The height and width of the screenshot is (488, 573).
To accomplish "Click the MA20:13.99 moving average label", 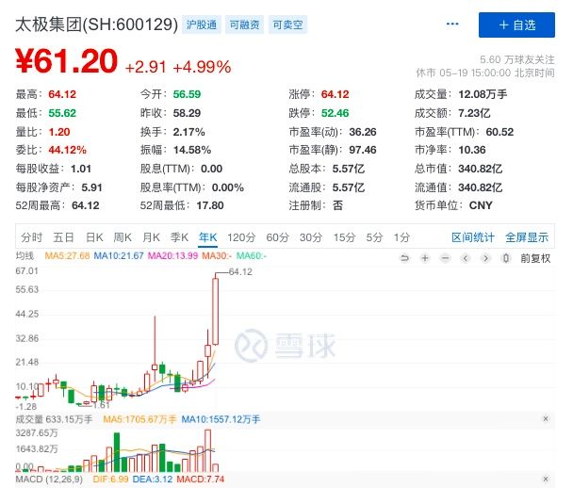I will tap(172, 255).
